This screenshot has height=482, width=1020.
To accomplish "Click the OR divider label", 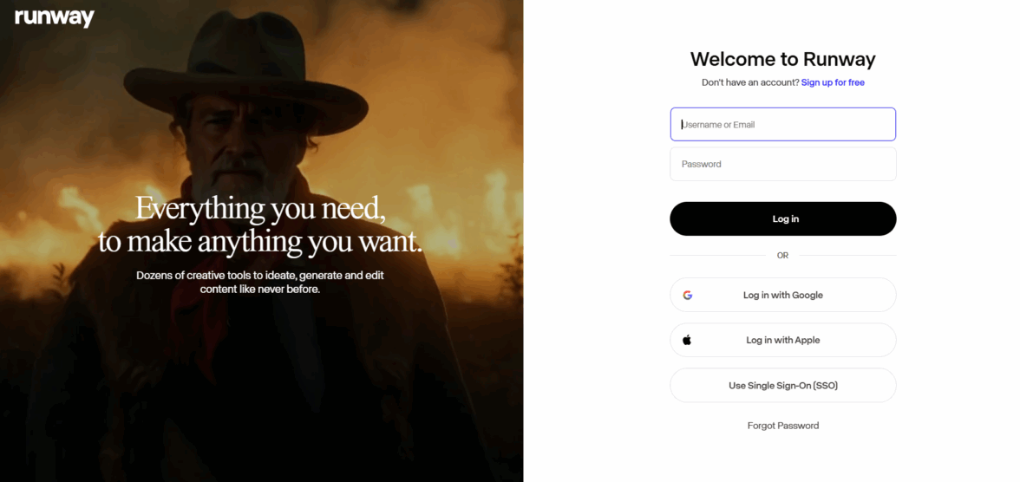I will [x=782, y=256].
